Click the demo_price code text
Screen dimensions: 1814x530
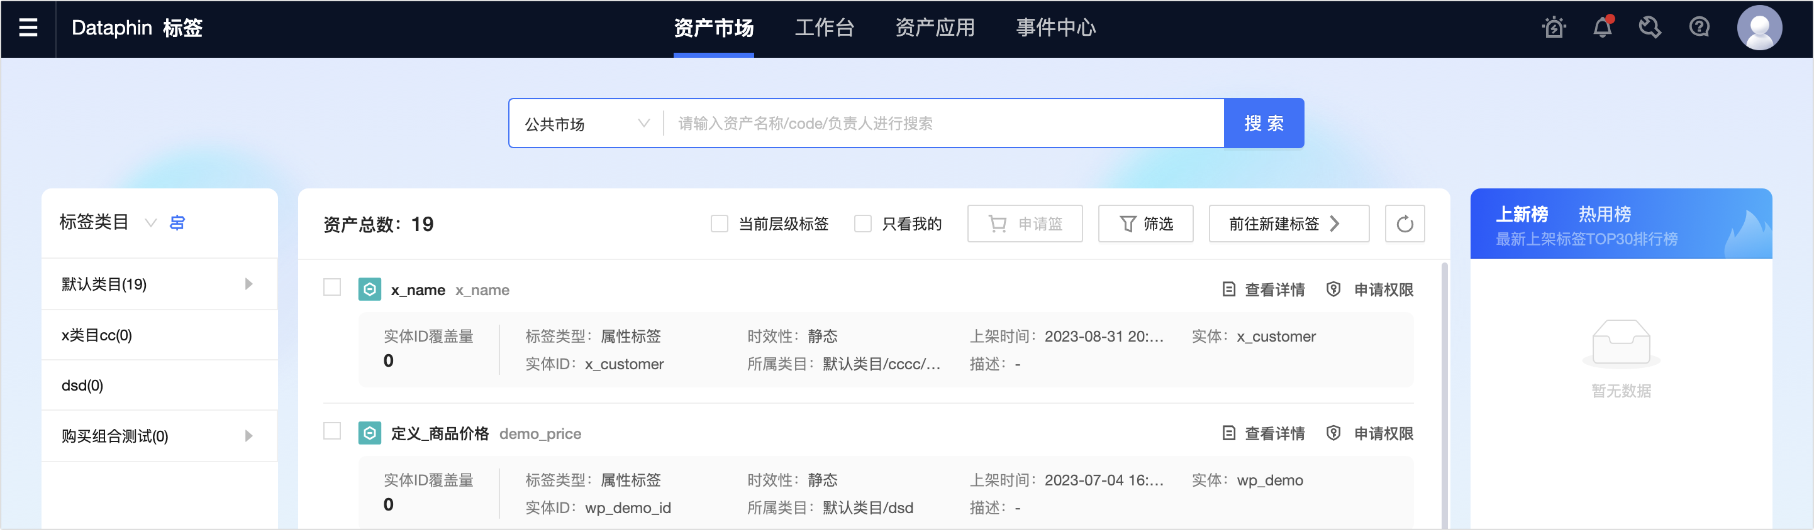pyautogui.click(x=540, y=434)
